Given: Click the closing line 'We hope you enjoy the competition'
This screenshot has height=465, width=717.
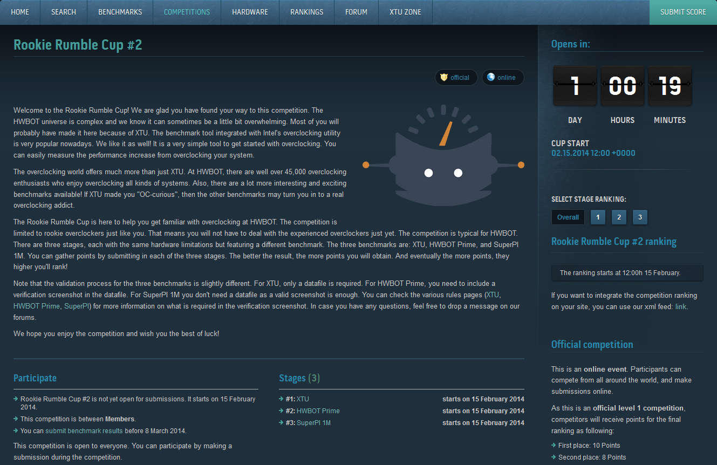Looking at the screenshot, I should point(117,334).
